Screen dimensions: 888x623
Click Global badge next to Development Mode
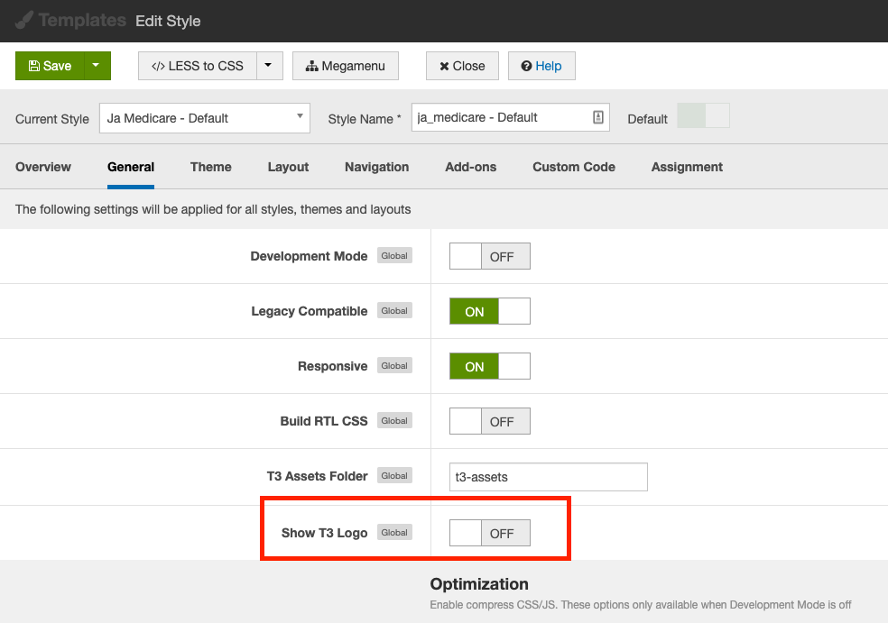point(394,256)
